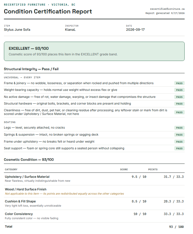Click the 'Cushion & Fill Shape' category name
The height and width of the screenshot is (234, 193).
tap(20, 202)
